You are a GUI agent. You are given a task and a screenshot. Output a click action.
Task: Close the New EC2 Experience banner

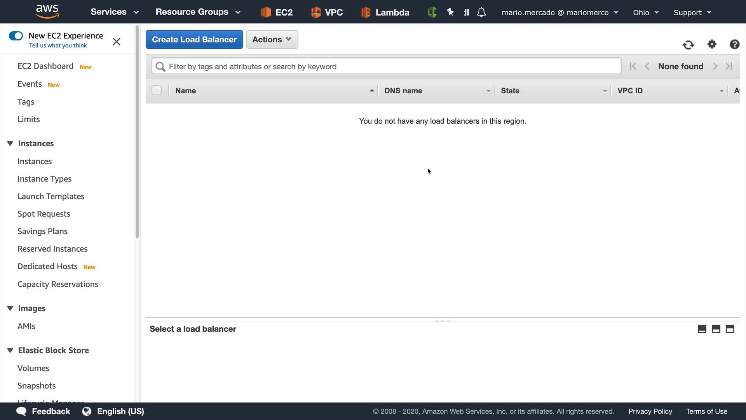117,42
